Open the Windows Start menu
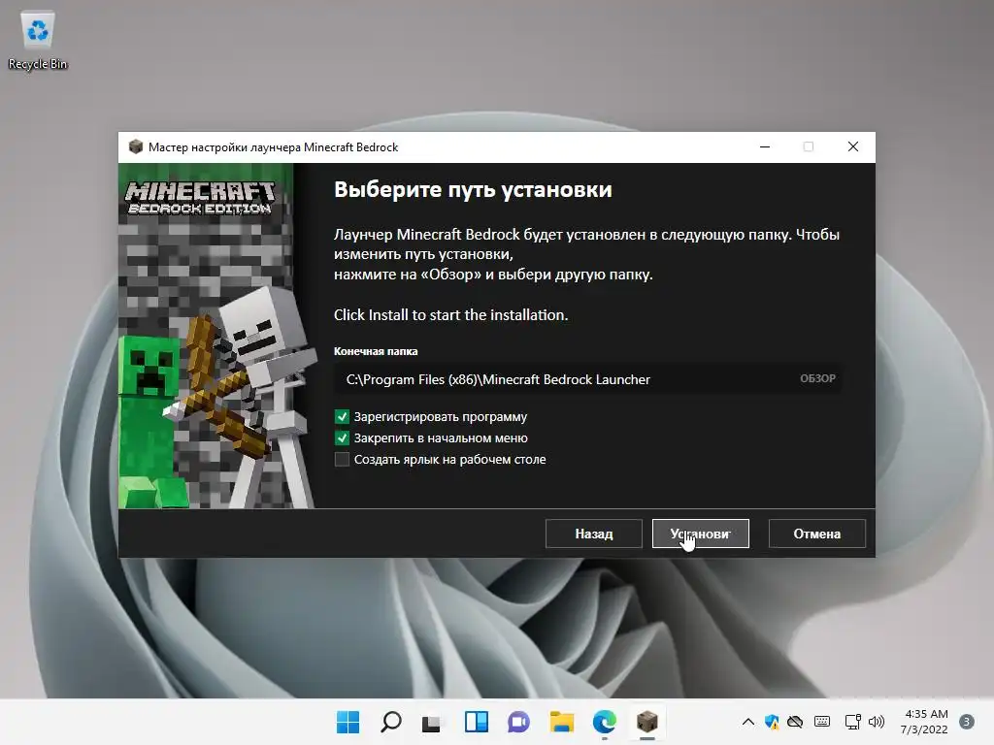The width and height of the screenshot is (994, 745). click(348, 722)
